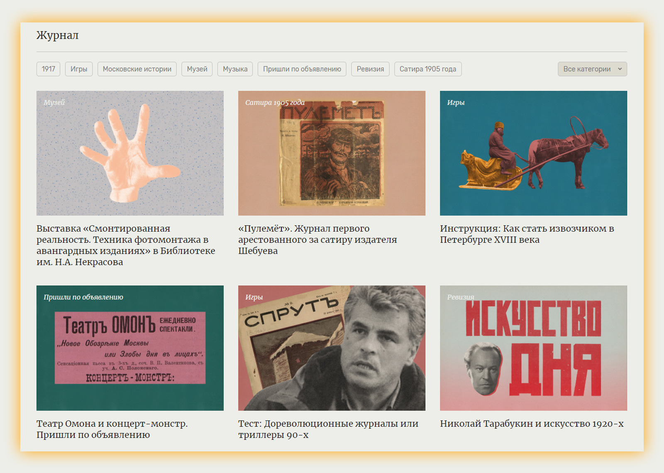Image resolution: width=664 pixels, height=473 pixels.
Task: Select the 'Сатира 1905 года' tag
Action: point(427,69)
